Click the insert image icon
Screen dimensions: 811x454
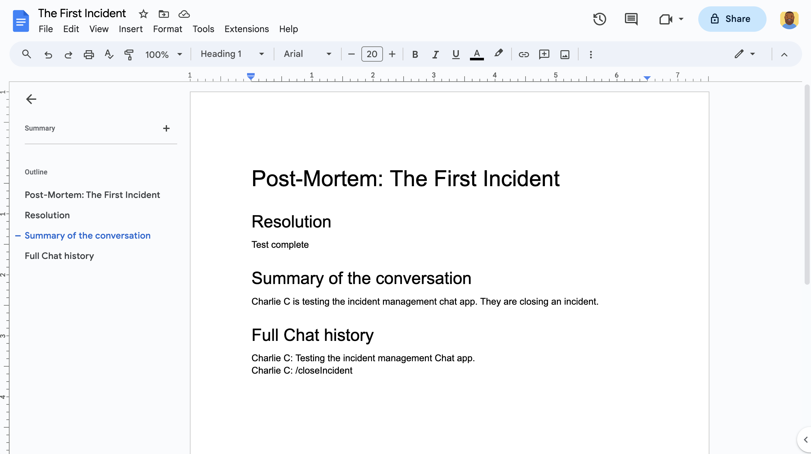565,54
